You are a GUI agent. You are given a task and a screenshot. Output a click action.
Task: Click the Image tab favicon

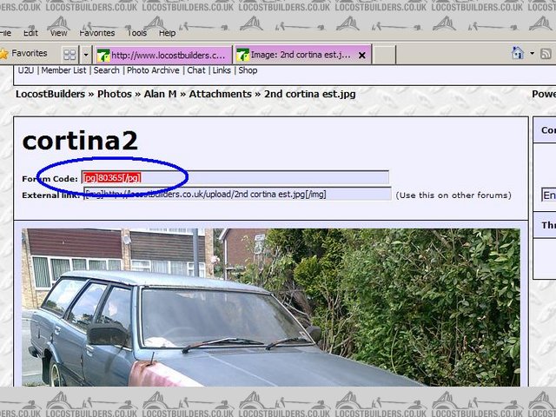point(243,55)
